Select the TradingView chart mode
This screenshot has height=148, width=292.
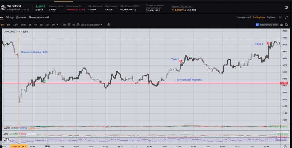pos(259,17)
